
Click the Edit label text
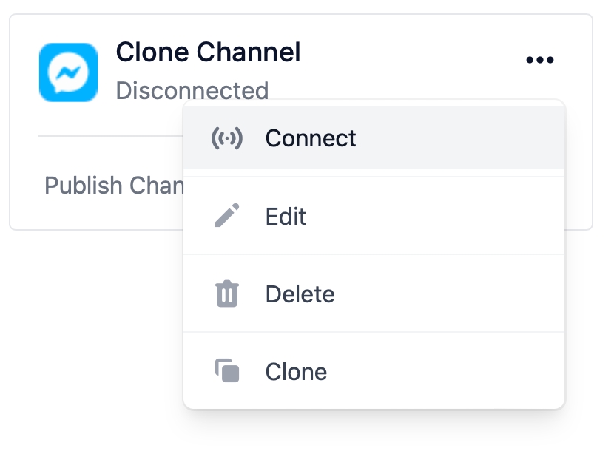click(286, 216)
